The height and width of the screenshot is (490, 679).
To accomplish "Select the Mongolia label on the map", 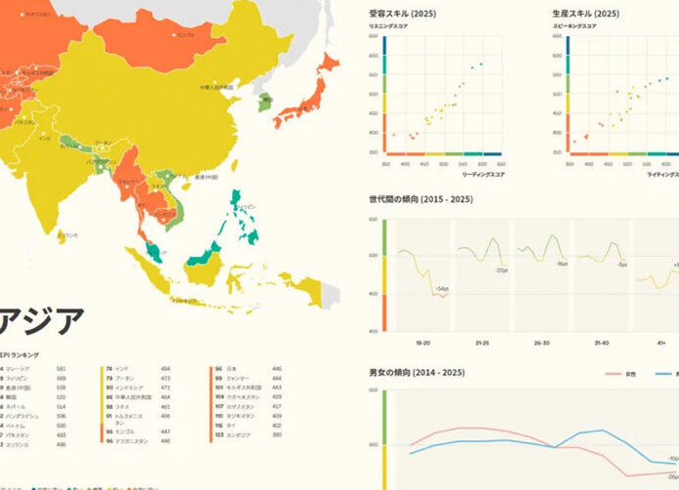I will coord(185,35).
